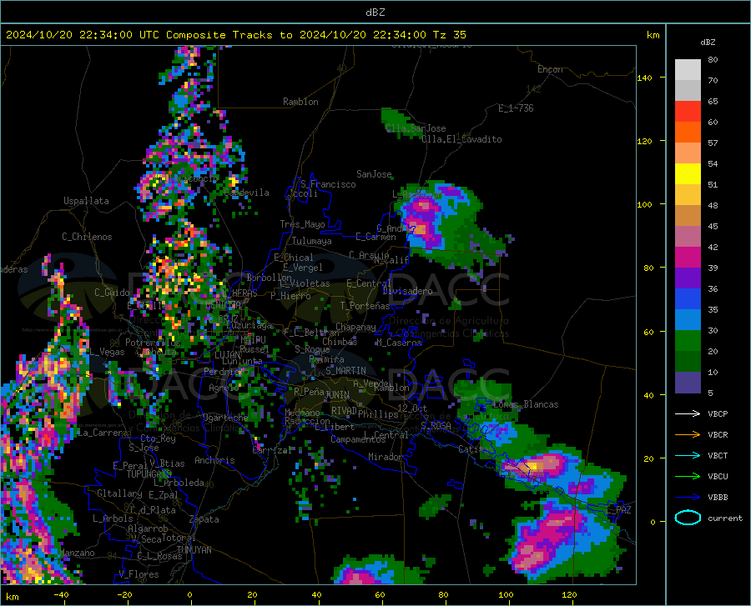Click the 'TUNUYAN' map label

point(194,550)
